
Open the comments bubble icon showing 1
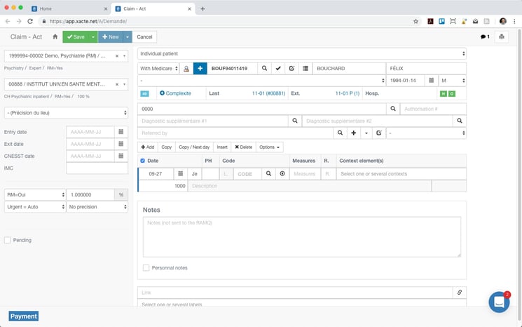click(x=485, y=36)
